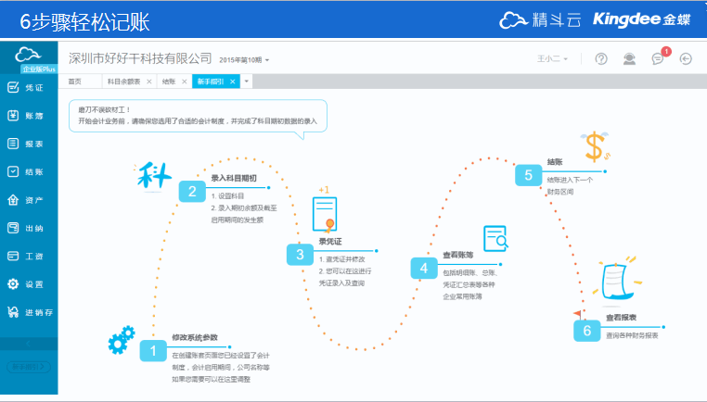The image size is (707, 402).
Task: Click the 新手指引 button in sidebar
Action: (29, 367)
